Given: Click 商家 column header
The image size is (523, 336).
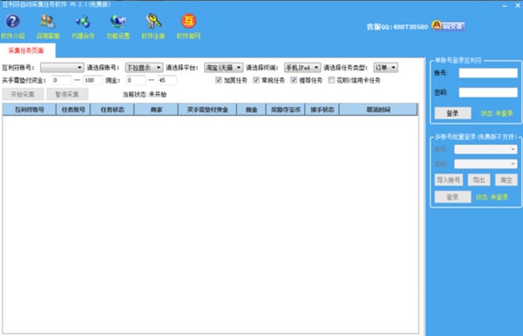Looking at the screenshot, I should tap(156, 110).
